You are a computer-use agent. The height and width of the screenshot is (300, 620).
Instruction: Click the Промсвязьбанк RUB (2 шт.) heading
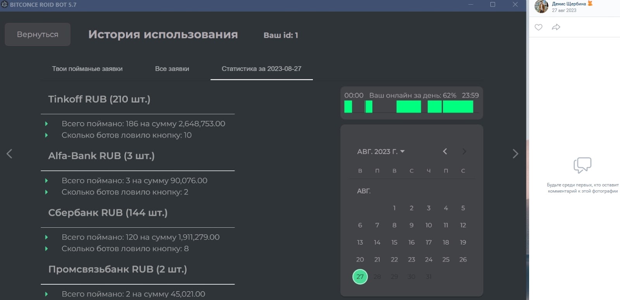coord(117,269)
